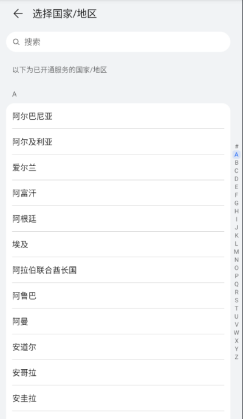This screenshot has width=243, height=419.
Task: Jump to letter S in index
Action: [236, 300]
